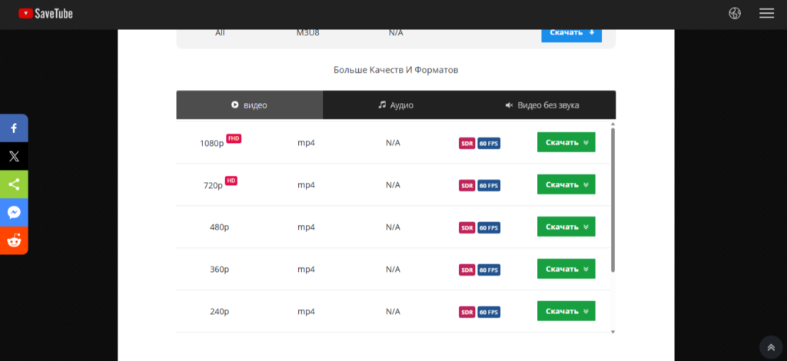Viewport: 787px width, 361px height.
Task: Switch to the Аудио tab
Action: pos(396,105)
